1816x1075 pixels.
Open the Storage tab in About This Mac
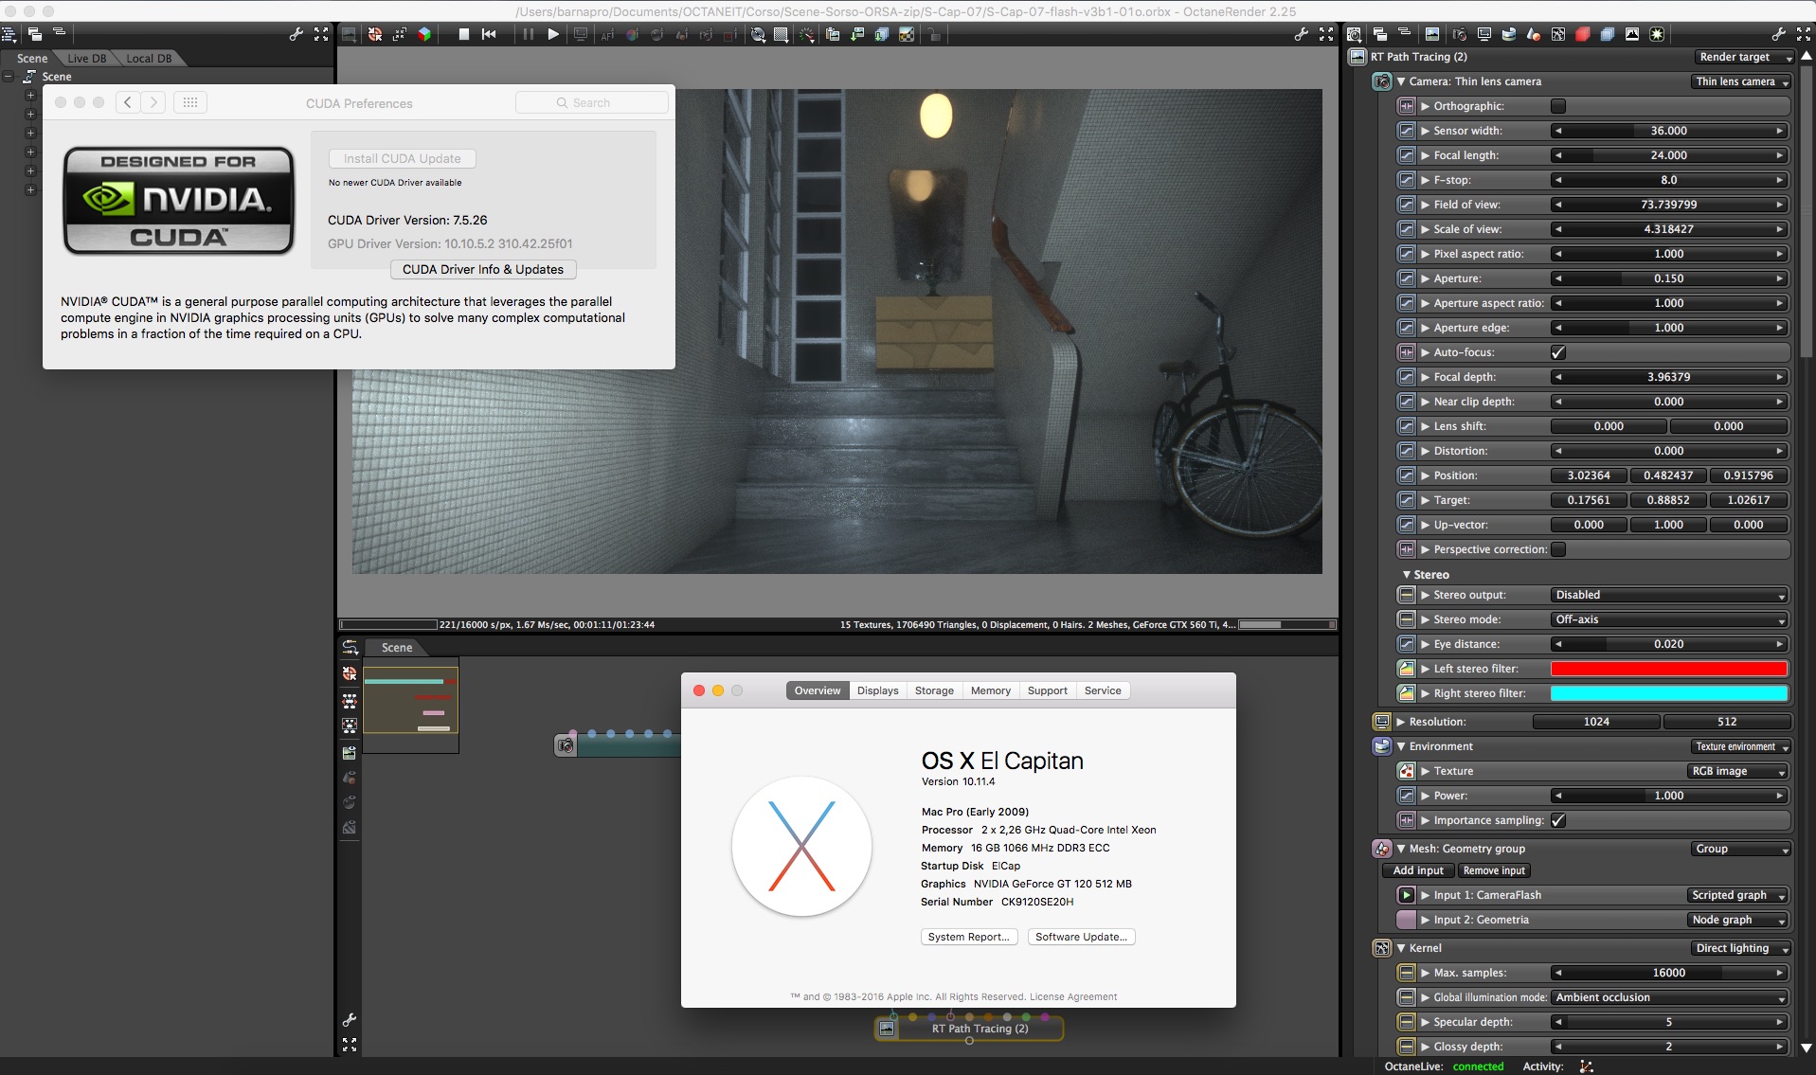934,690
